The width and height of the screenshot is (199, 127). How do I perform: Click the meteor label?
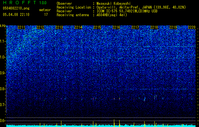point(45,10)
